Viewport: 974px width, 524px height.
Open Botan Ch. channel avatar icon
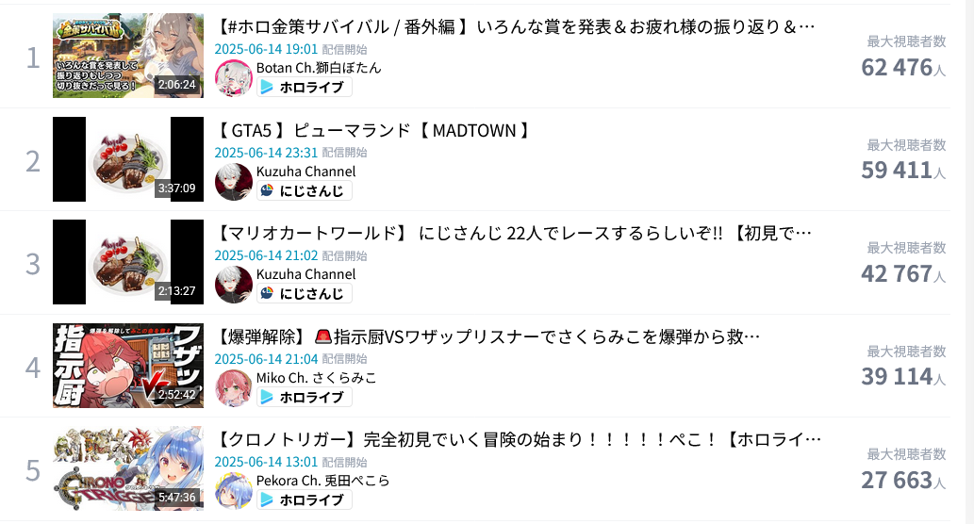tap(234, 78)
